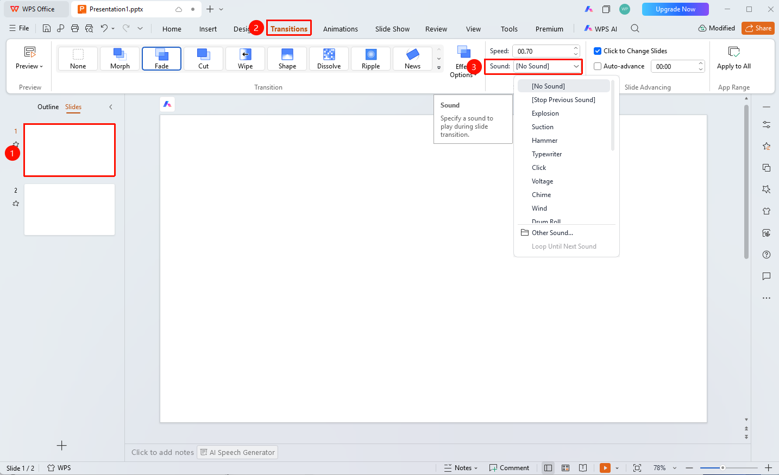Switch to Slide Sorter view icon
The image size is (779, 475).
coord(566,468)
